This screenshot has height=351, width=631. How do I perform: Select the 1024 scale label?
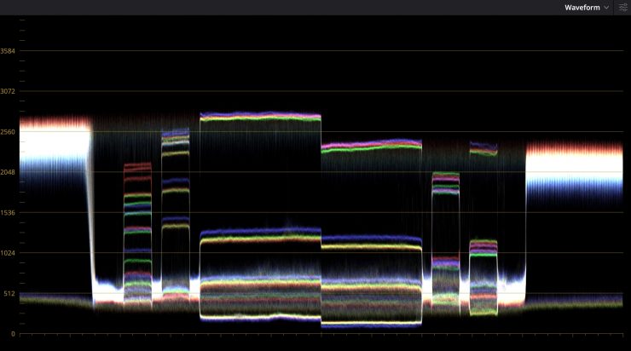[x=9, y=253]
